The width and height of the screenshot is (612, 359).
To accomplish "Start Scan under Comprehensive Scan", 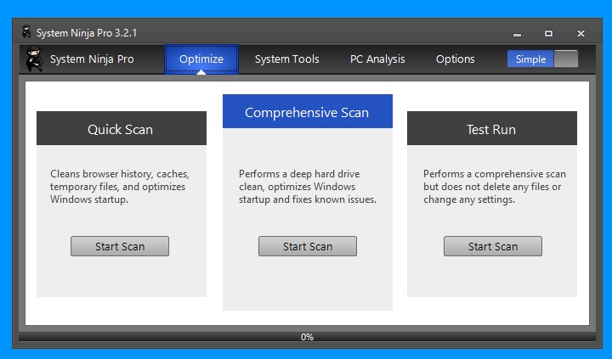I will click(308, 246).
